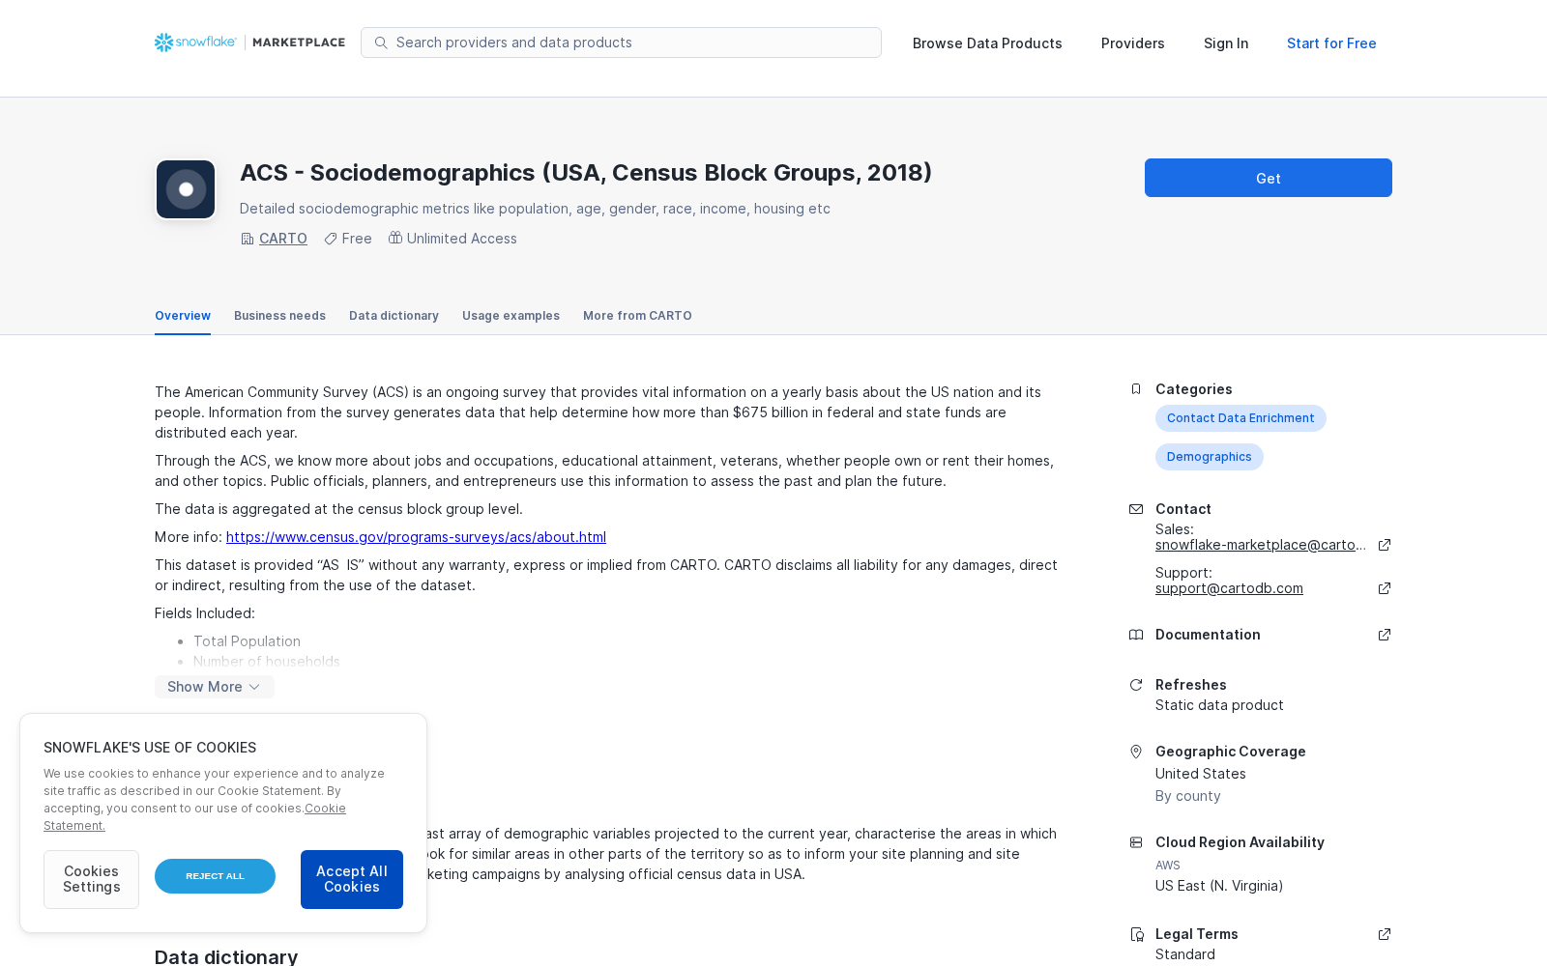This screenshot has width=1547, height=966.
Task: Click the Geographic Coverage pin icon
Action: pos(1136,752)
